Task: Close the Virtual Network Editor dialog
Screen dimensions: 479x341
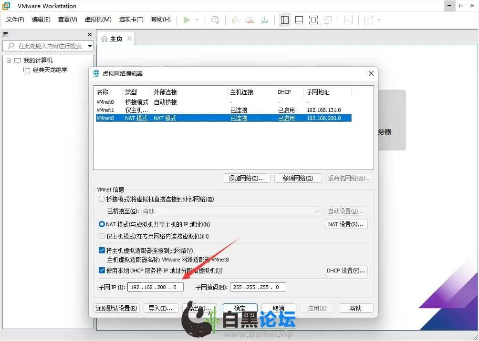Action: pyautogui.click(x=371, y=73)
